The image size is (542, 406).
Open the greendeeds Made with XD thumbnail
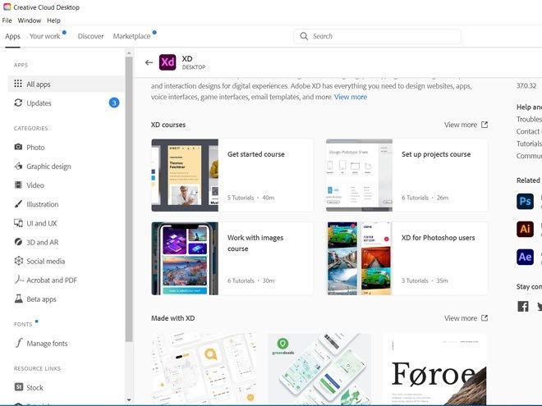tap(319, 369)
